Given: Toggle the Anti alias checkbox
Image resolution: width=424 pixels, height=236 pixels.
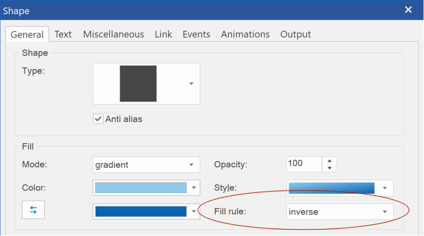Looking at the screenshot, I should point(98,119).
